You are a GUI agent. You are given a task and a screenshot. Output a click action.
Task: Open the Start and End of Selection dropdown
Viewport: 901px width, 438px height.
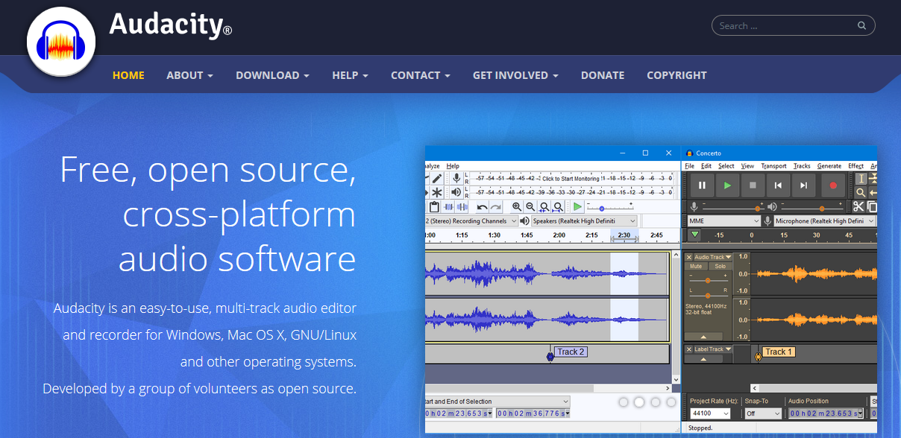coord(497,401)
